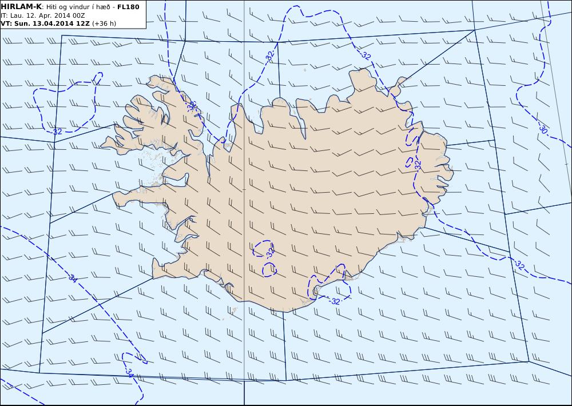Click the '-32' label just off the south coast
The height and width of the screenshot is (406, 572).
pos(334,302)
